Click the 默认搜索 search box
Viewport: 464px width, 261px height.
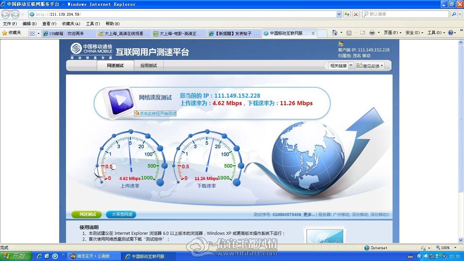click(405, 14)
